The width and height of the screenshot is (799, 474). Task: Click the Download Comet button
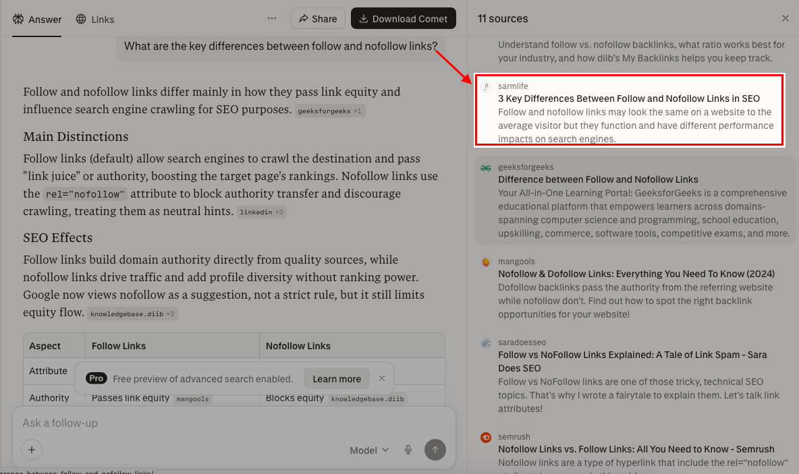[404, 18]
